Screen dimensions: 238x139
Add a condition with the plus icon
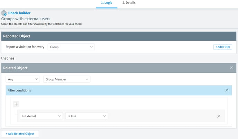[x=16, y=104]
